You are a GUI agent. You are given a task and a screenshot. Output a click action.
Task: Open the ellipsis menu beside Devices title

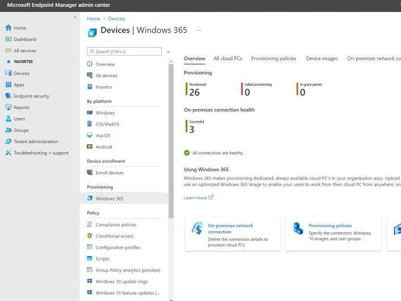(x=198, y=30)
